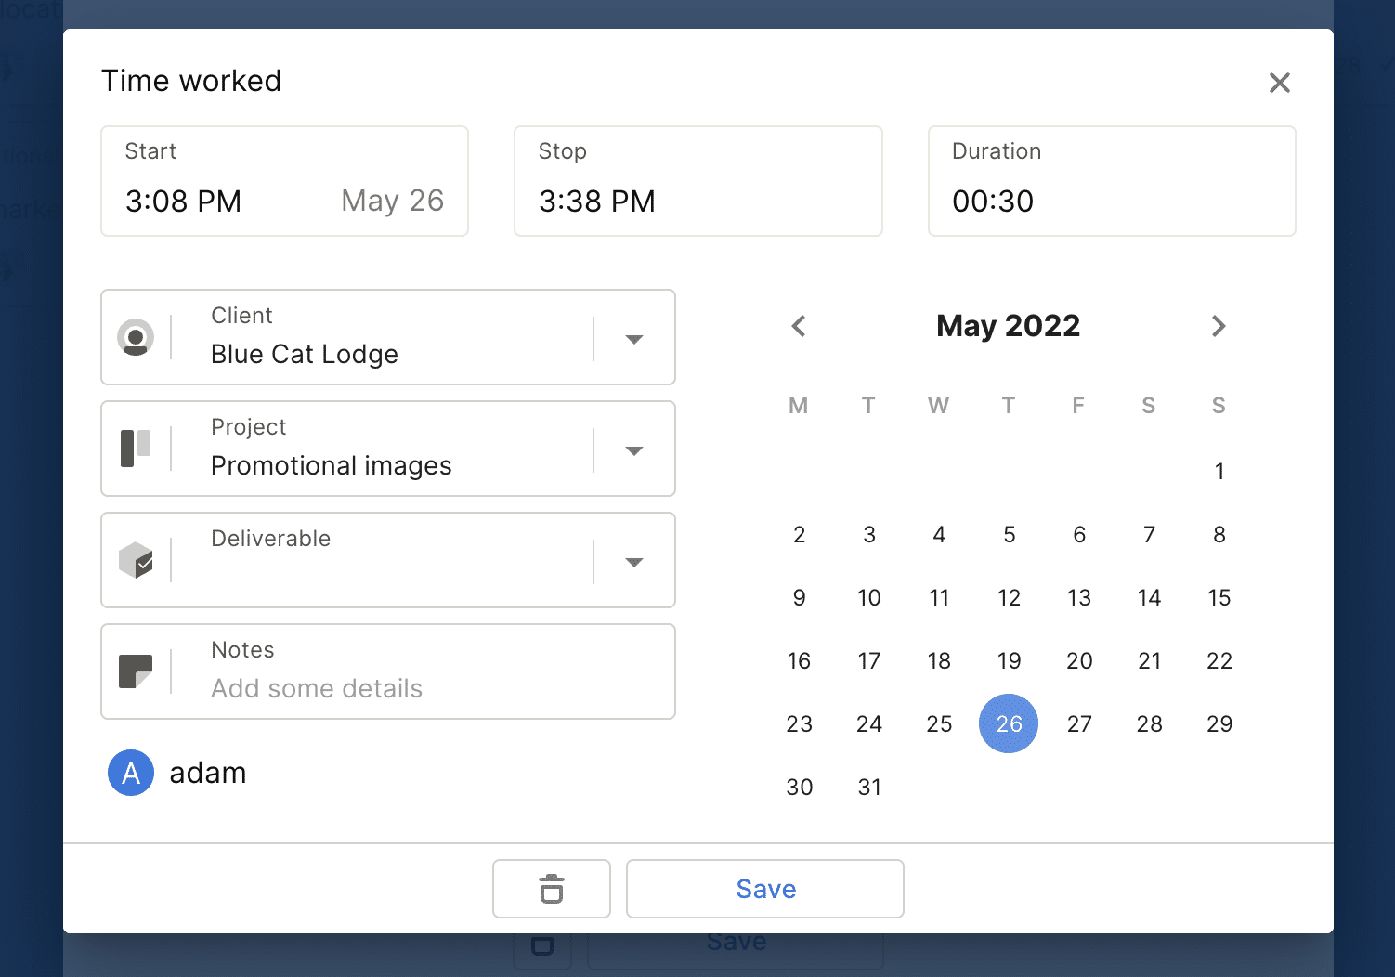Click the project board icon
This screenshot has width=1395, height=977.
(x=136, y=449)
